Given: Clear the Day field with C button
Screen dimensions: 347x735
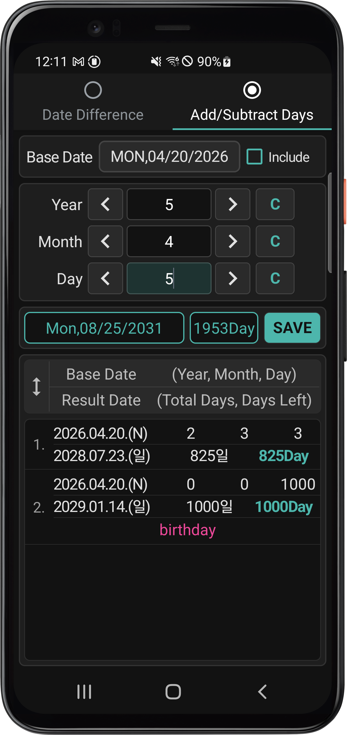Looking at the screenshot, I should pos(275,278).
